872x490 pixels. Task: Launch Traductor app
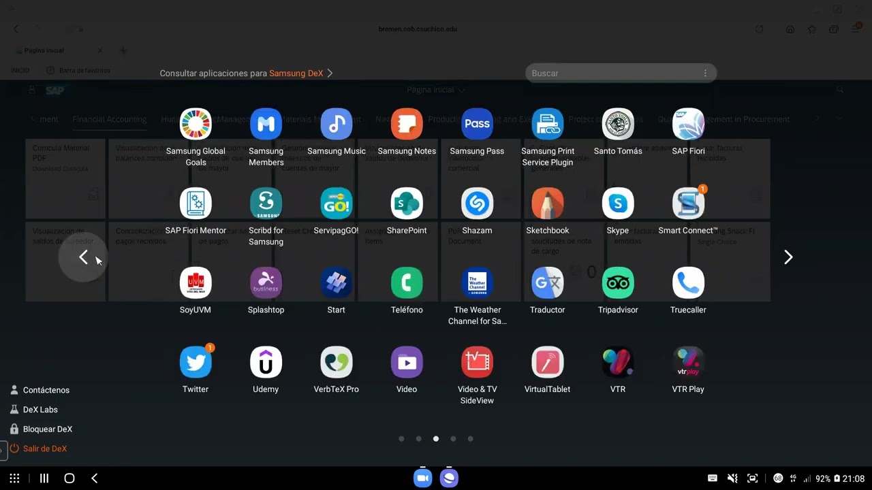(548, 283)
